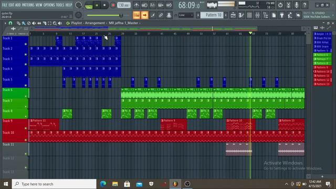Click the scissors audio editor icon
336x189 pixels.
[288, 5]
